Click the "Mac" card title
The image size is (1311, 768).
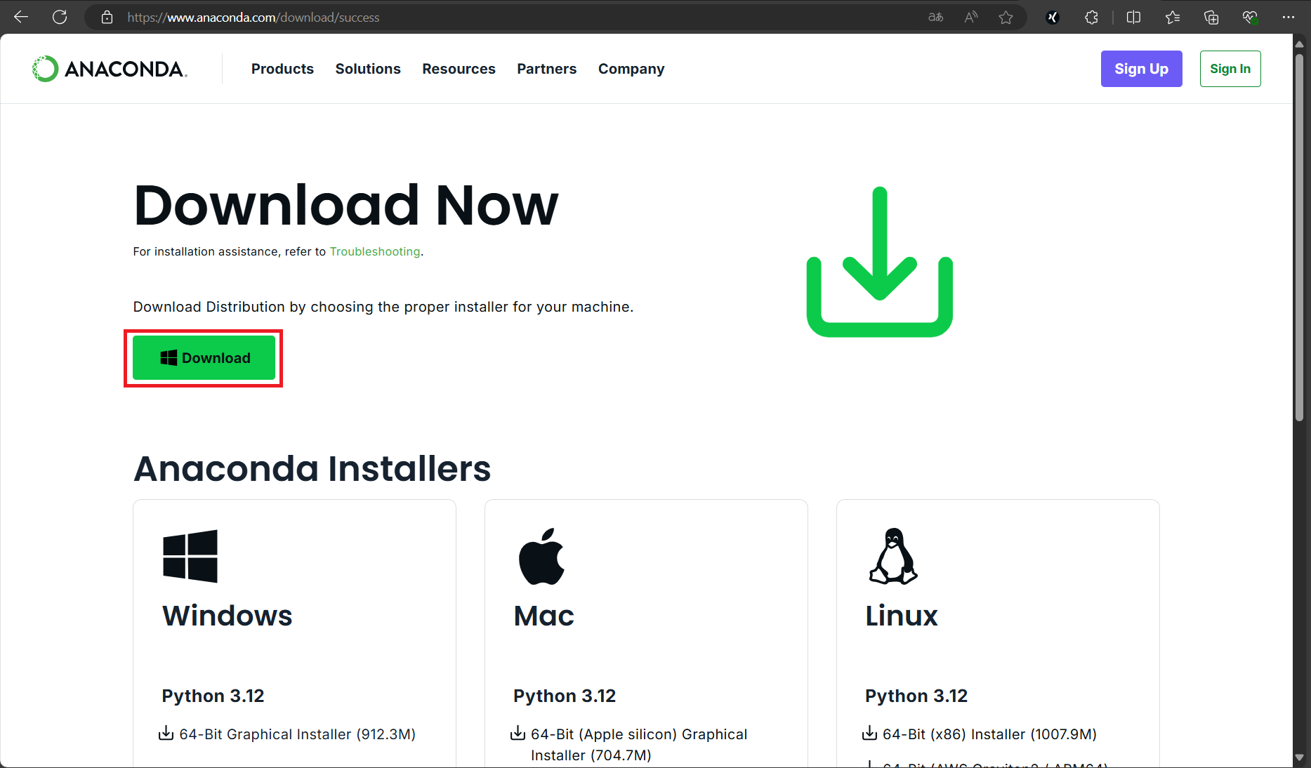pyautogui.click(x=544, y=616)
